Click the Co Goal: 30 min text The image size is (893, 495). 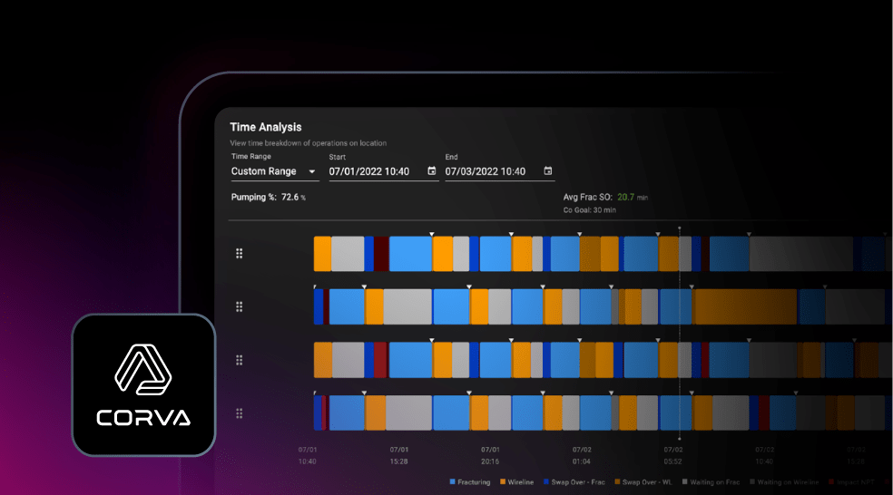point(590,210)
